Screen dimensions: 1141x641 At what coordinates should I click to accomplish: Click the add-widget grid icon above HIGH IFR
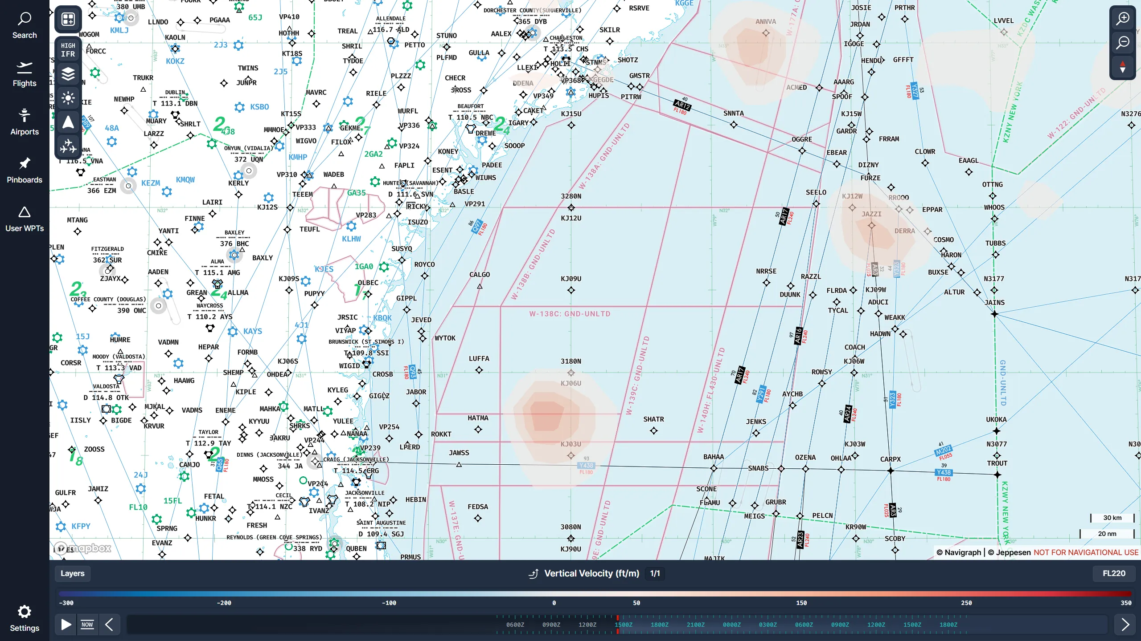click(x=68, y=19)
